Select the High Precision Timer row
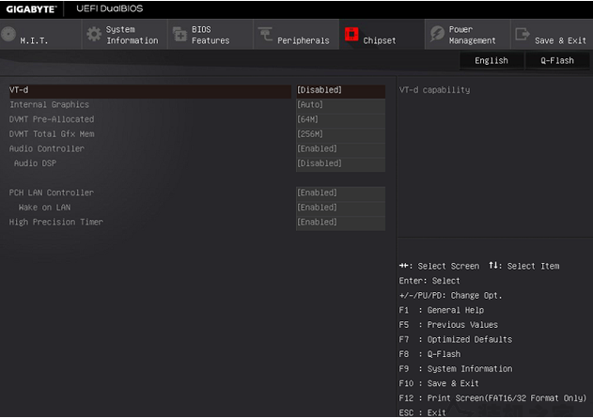Screen dimensions: 593x418 click(56, 223)
